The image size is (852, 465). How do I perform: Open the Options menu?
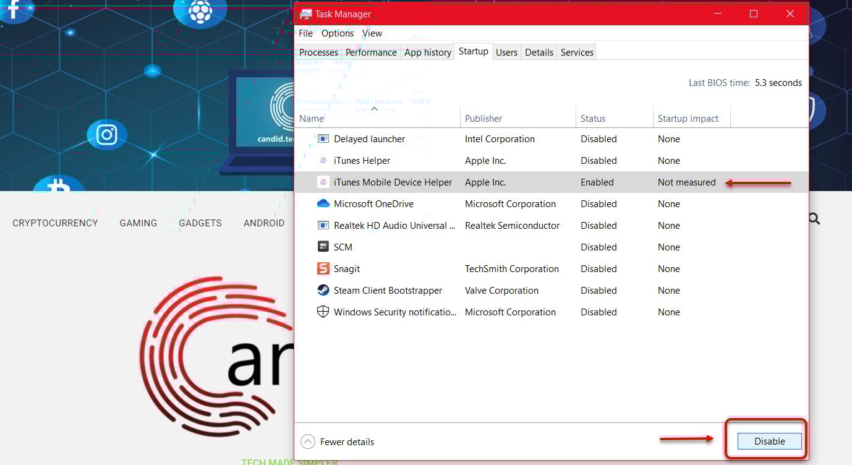[338, 33]
